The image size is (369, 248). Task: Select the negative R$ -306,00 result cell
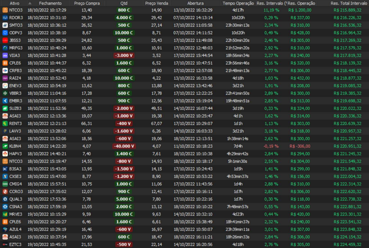click(300, 146)
